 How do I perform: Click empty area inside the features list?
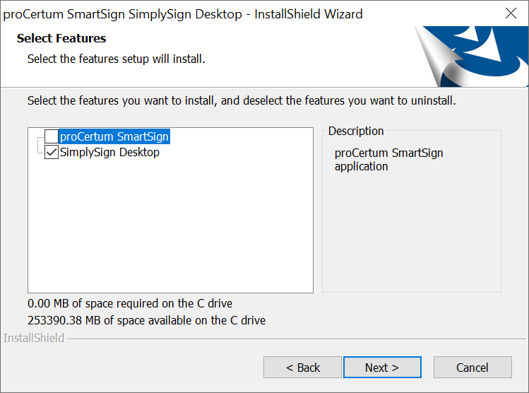click(170, 226)
